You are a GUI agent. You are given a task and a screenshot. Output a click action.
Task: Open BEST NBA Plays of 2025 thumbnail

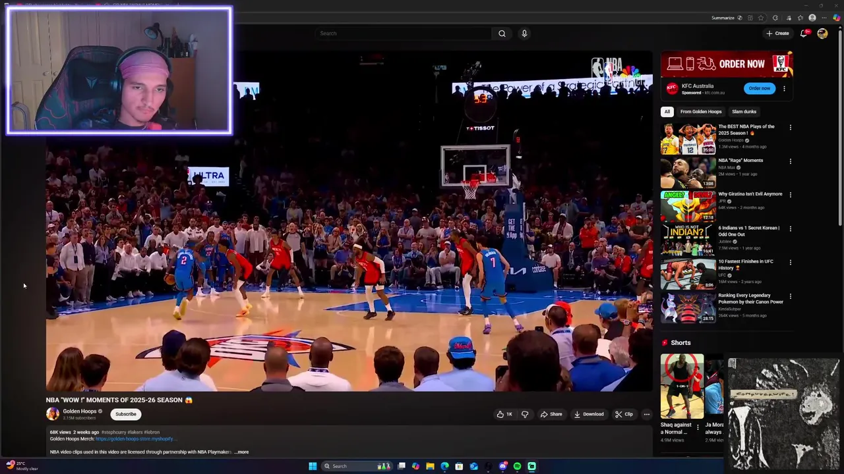[x=688, y=139]
